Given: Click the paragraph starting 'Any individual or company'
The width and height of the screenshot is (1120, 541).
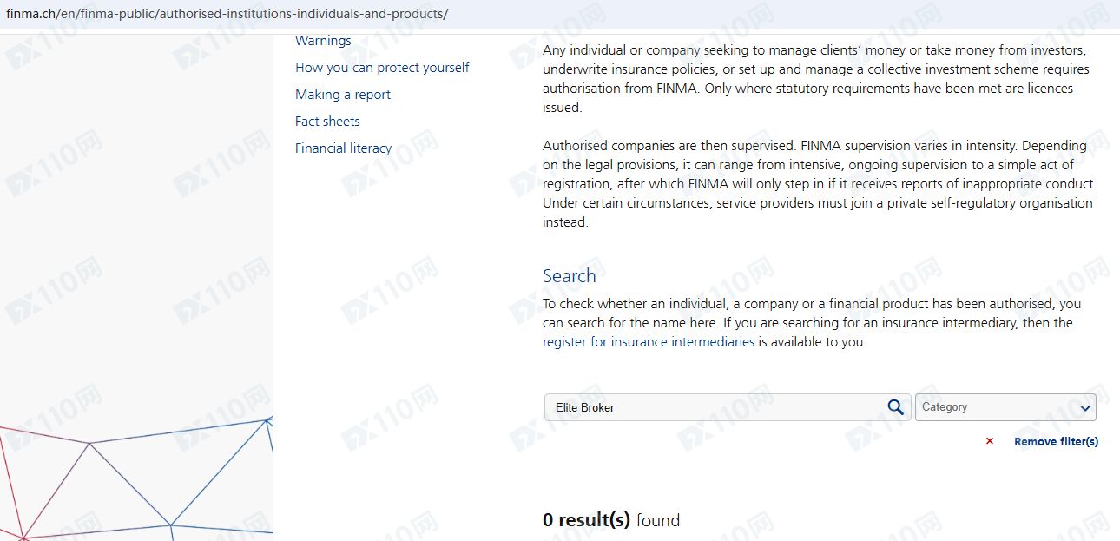Looking at the screenshot, I should tap(816, 79).
